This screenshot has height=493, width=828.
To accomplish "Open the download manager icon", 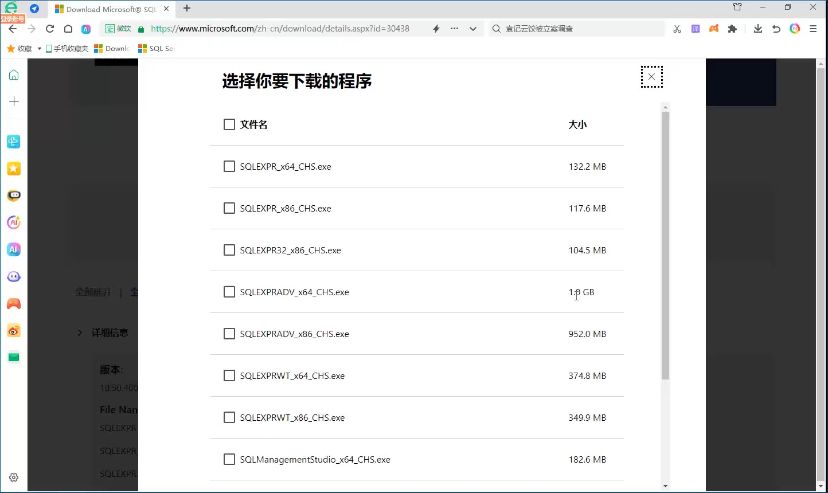I will (x=758, y=28).
